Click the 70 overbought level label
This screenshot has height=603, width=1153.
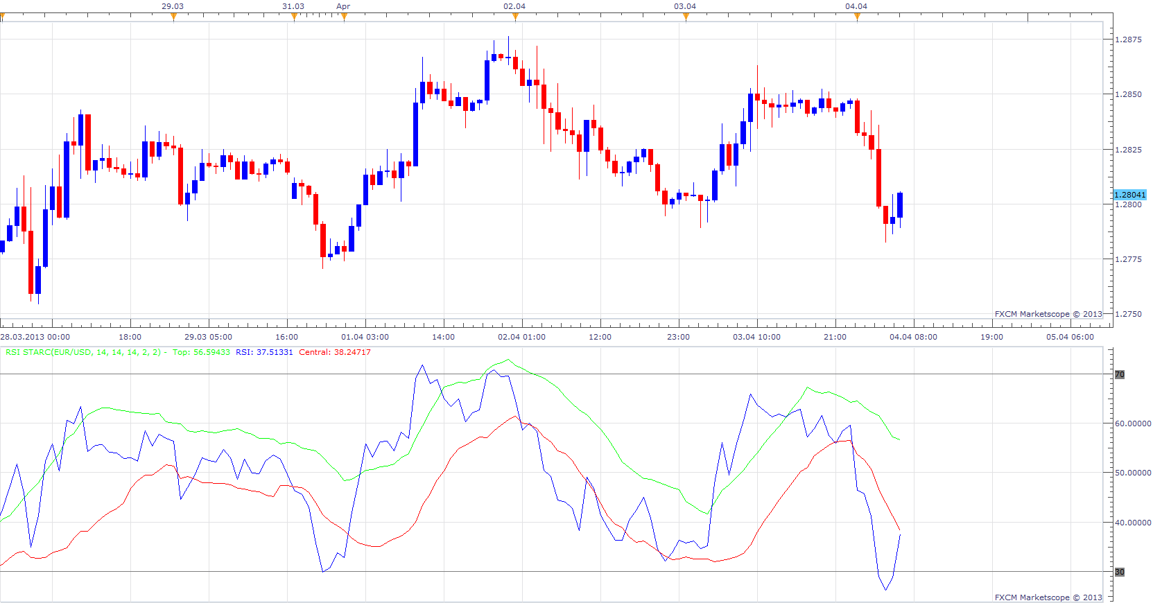1120,374
